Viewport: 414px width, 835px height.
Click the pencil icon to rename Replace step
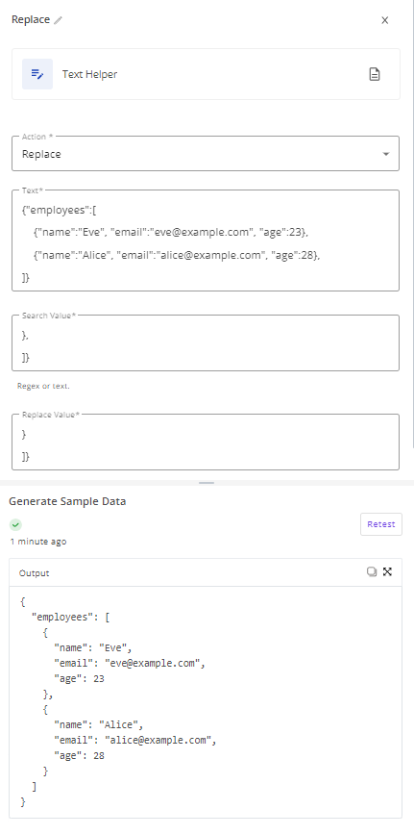[58, 20]
